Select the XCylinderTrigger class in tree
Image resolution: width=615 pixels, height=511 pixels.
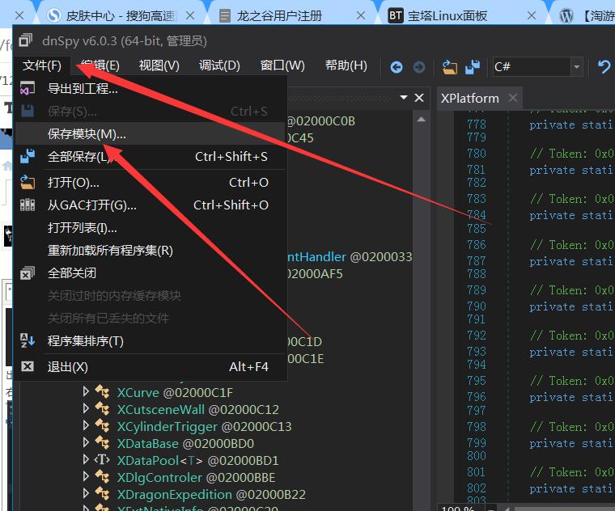click(167, 427)
